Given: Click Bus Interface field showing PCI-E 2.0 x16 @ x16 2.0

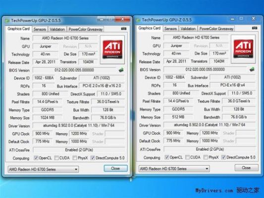Looking at the screenshot, I should click(102, 86).
